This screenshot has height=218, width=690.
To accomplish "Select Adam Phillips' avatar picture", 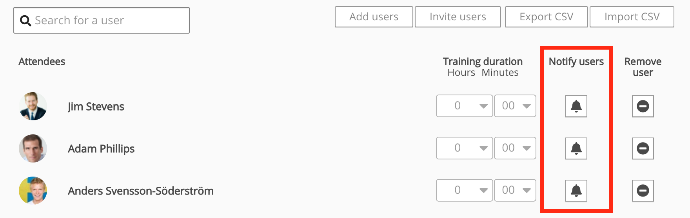I will [x=33, y=148].
